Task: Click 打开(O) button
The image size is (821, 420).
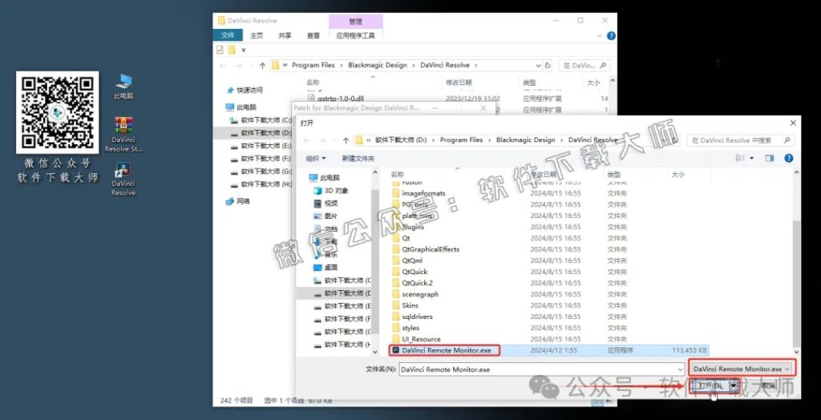Action: (x=710, y=386)
